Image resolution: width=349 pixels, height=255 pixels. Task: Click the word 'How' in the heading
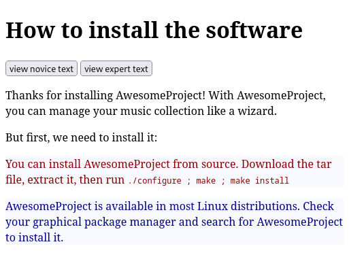[x=31, y=30]
